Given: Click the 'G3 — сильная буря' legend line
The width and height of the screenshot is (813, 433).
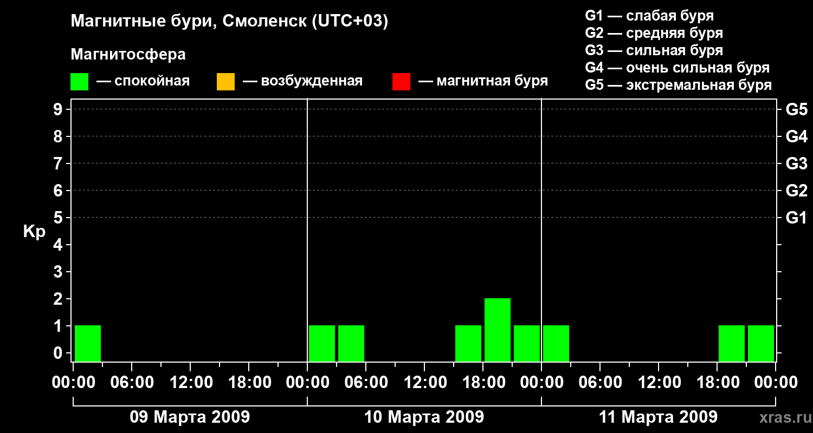Looking at the screenshot, I should pyautogui.click(x=654, y=50).
